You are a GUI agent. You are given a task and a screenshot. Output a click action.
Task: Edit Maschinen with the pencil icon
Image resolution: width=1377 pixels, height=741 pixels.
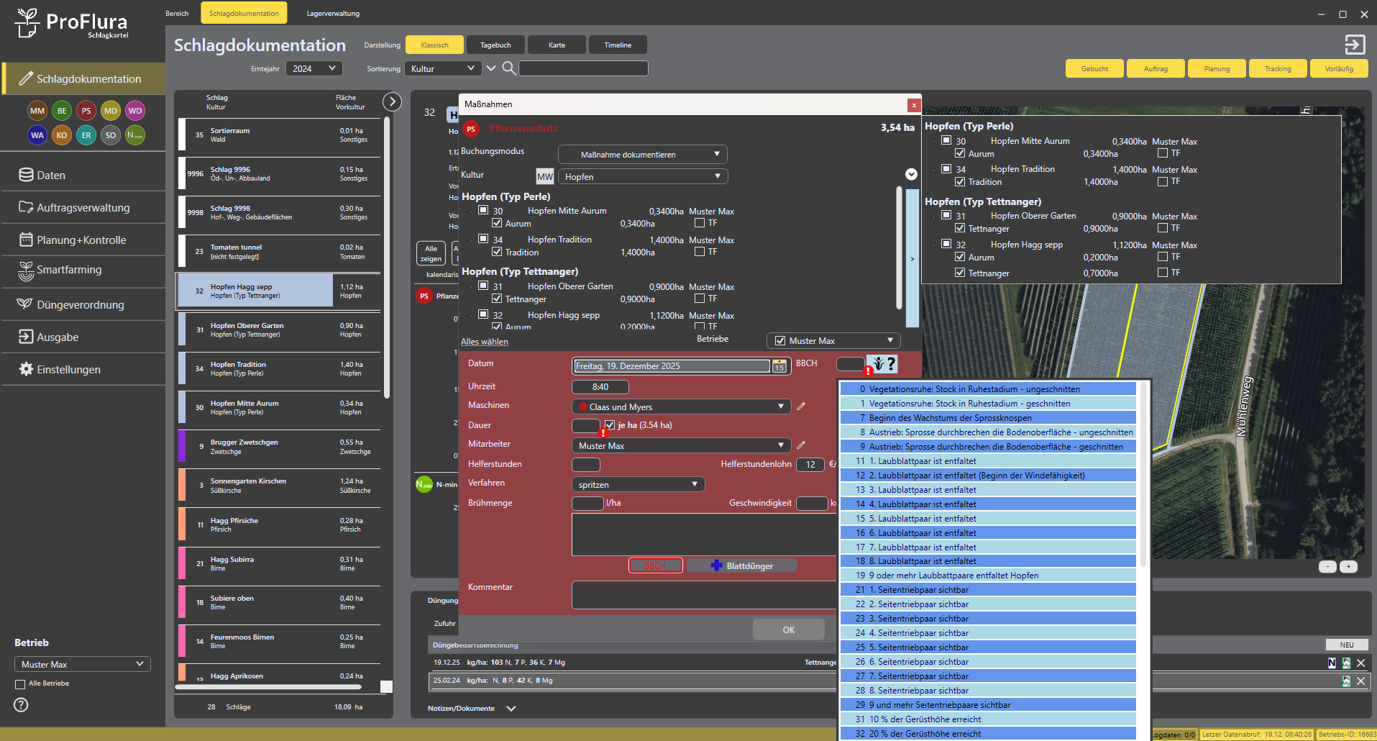801,406
